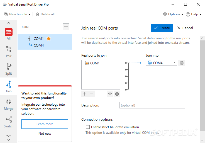Open the Help menu
The width and height of the screenshot is (205, 143).
click(x=193, y=14)
